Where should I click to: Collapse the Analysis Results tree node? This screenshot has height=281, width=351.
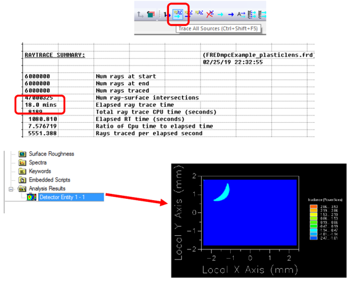10,190
